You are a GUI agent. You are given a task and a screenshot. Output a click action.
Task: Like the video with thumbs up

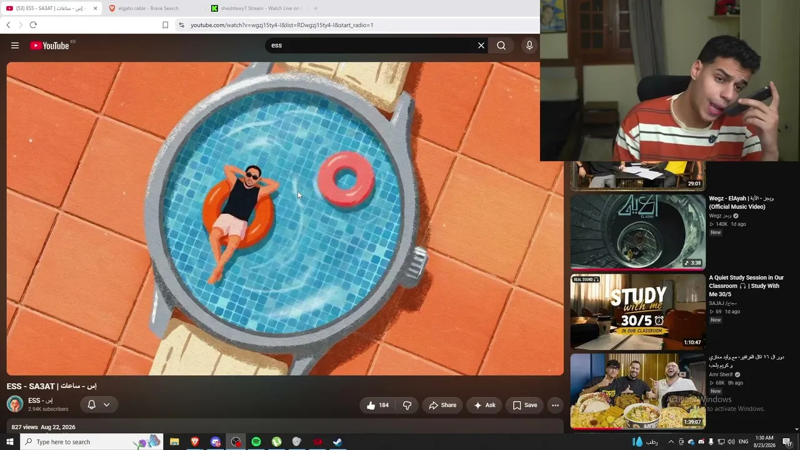377,405
